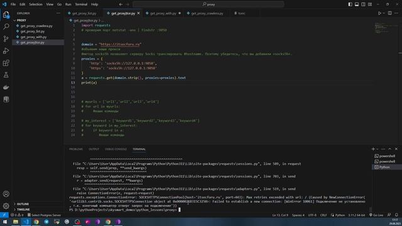The width and height of the screenshot is (402, 226).
Task: Select Spaces: 4 indentation setting
Action: coord(298,215)
